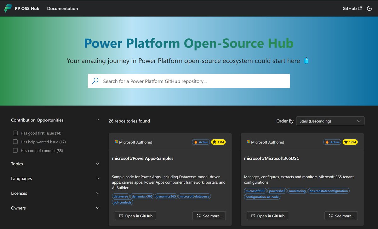This screenshot has height=229, width=378.
Task: Select the dynamics-365 topic tag
Action: click(142, 196)
